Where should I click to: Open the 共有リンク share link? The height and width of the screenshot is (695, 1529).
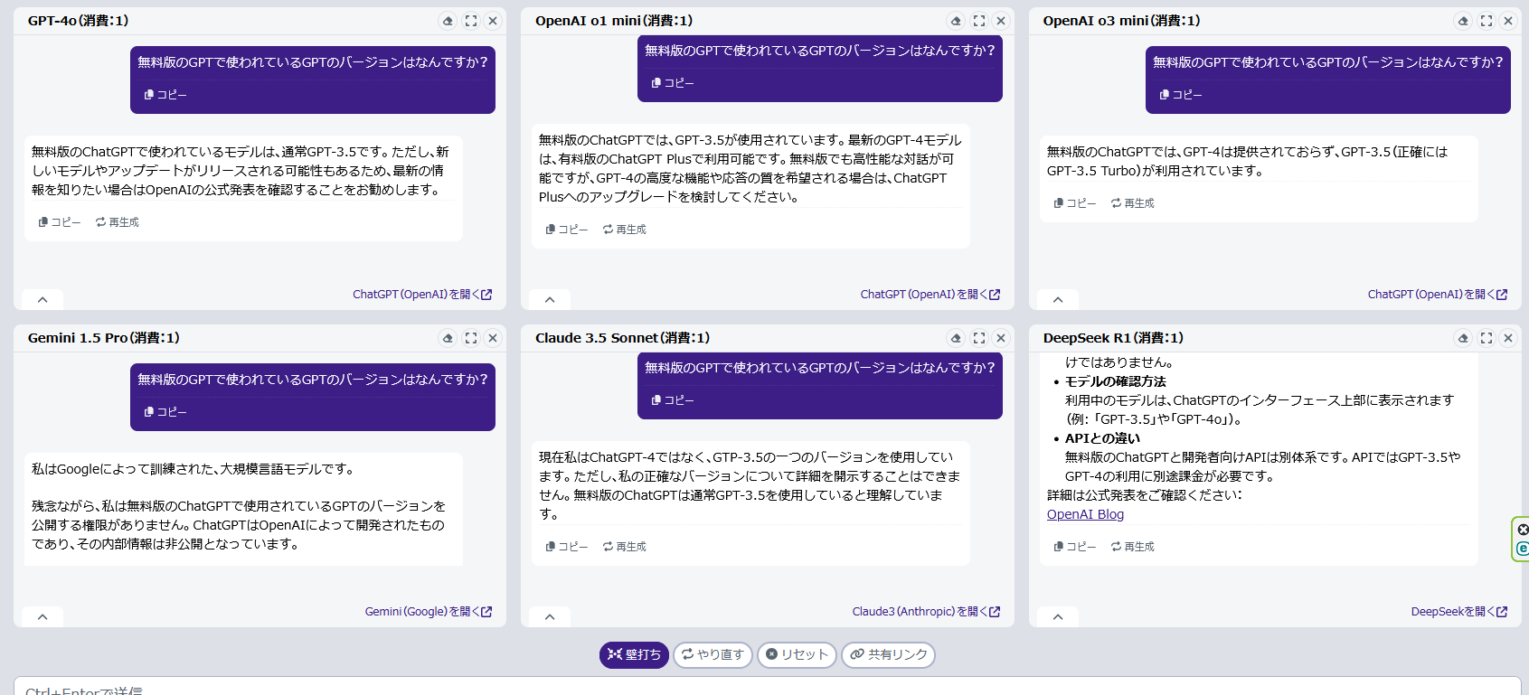888,654
